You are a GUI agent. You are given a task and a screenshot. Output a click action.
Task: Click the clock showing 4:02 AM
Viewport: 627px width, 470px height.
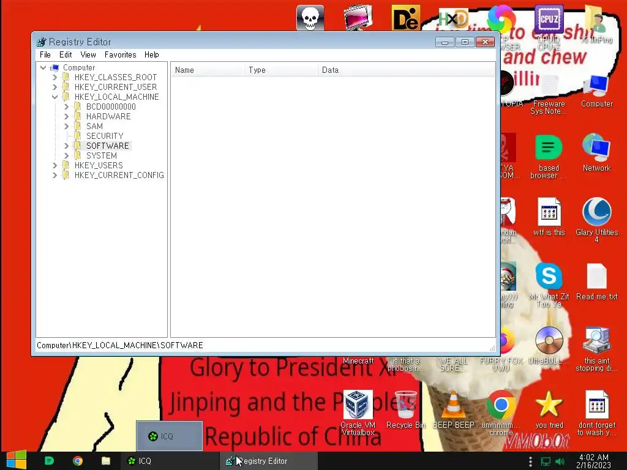[x=593, y=461]
